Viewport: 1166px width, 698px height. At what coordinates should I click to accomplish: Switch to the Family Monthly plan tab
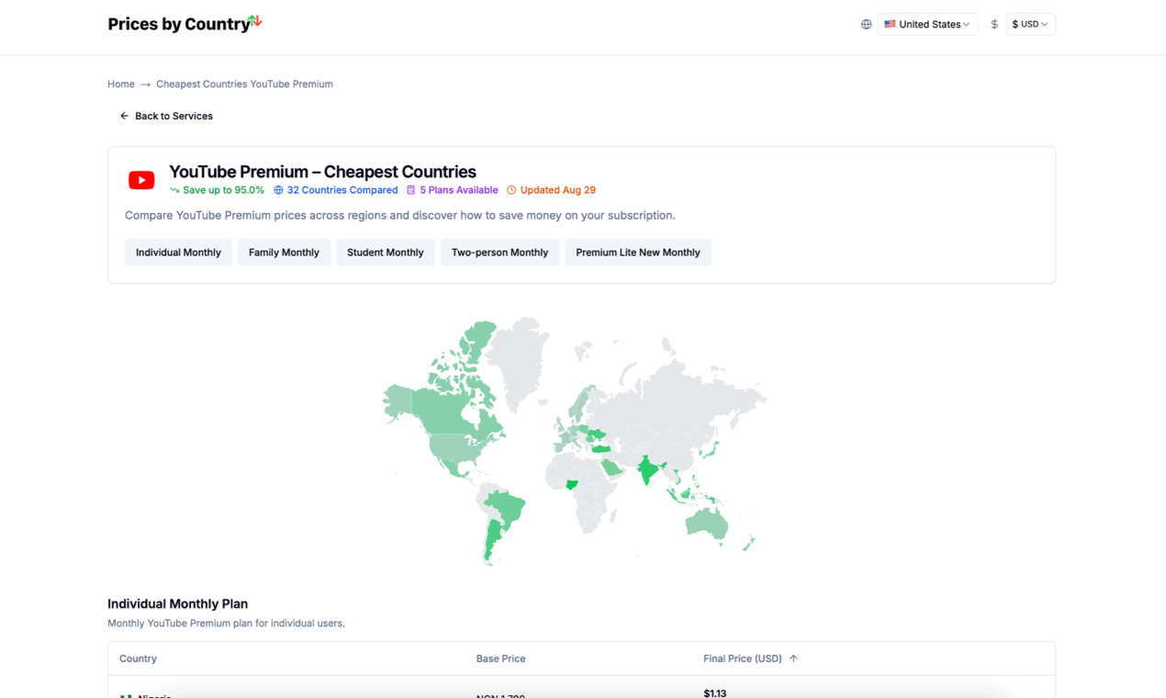coord(284,252)
